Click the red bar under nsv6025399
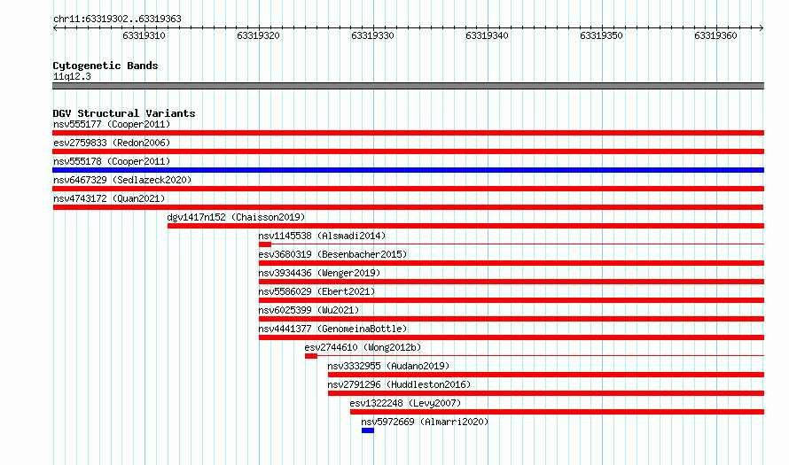The height and width of the screenshot is (465, 789). (x=512, y=319)
